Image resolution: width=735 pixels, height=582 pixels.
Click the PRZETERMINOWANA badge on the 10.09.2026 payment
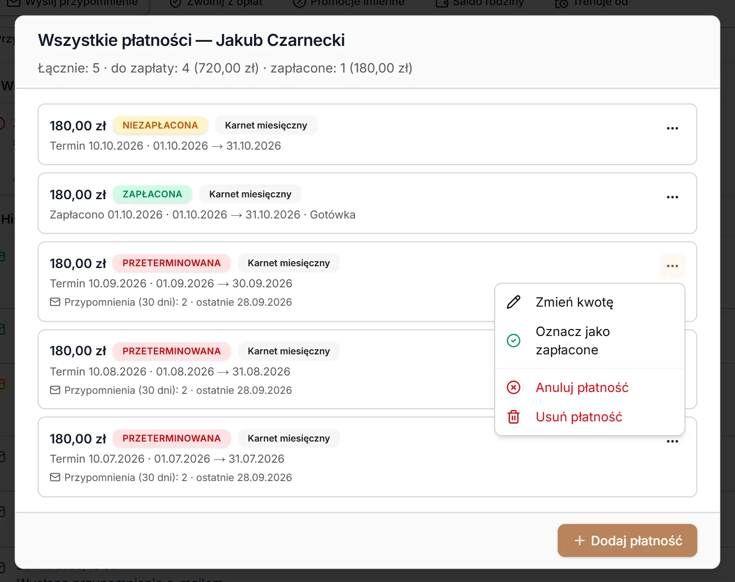click(x=171, y=263)
